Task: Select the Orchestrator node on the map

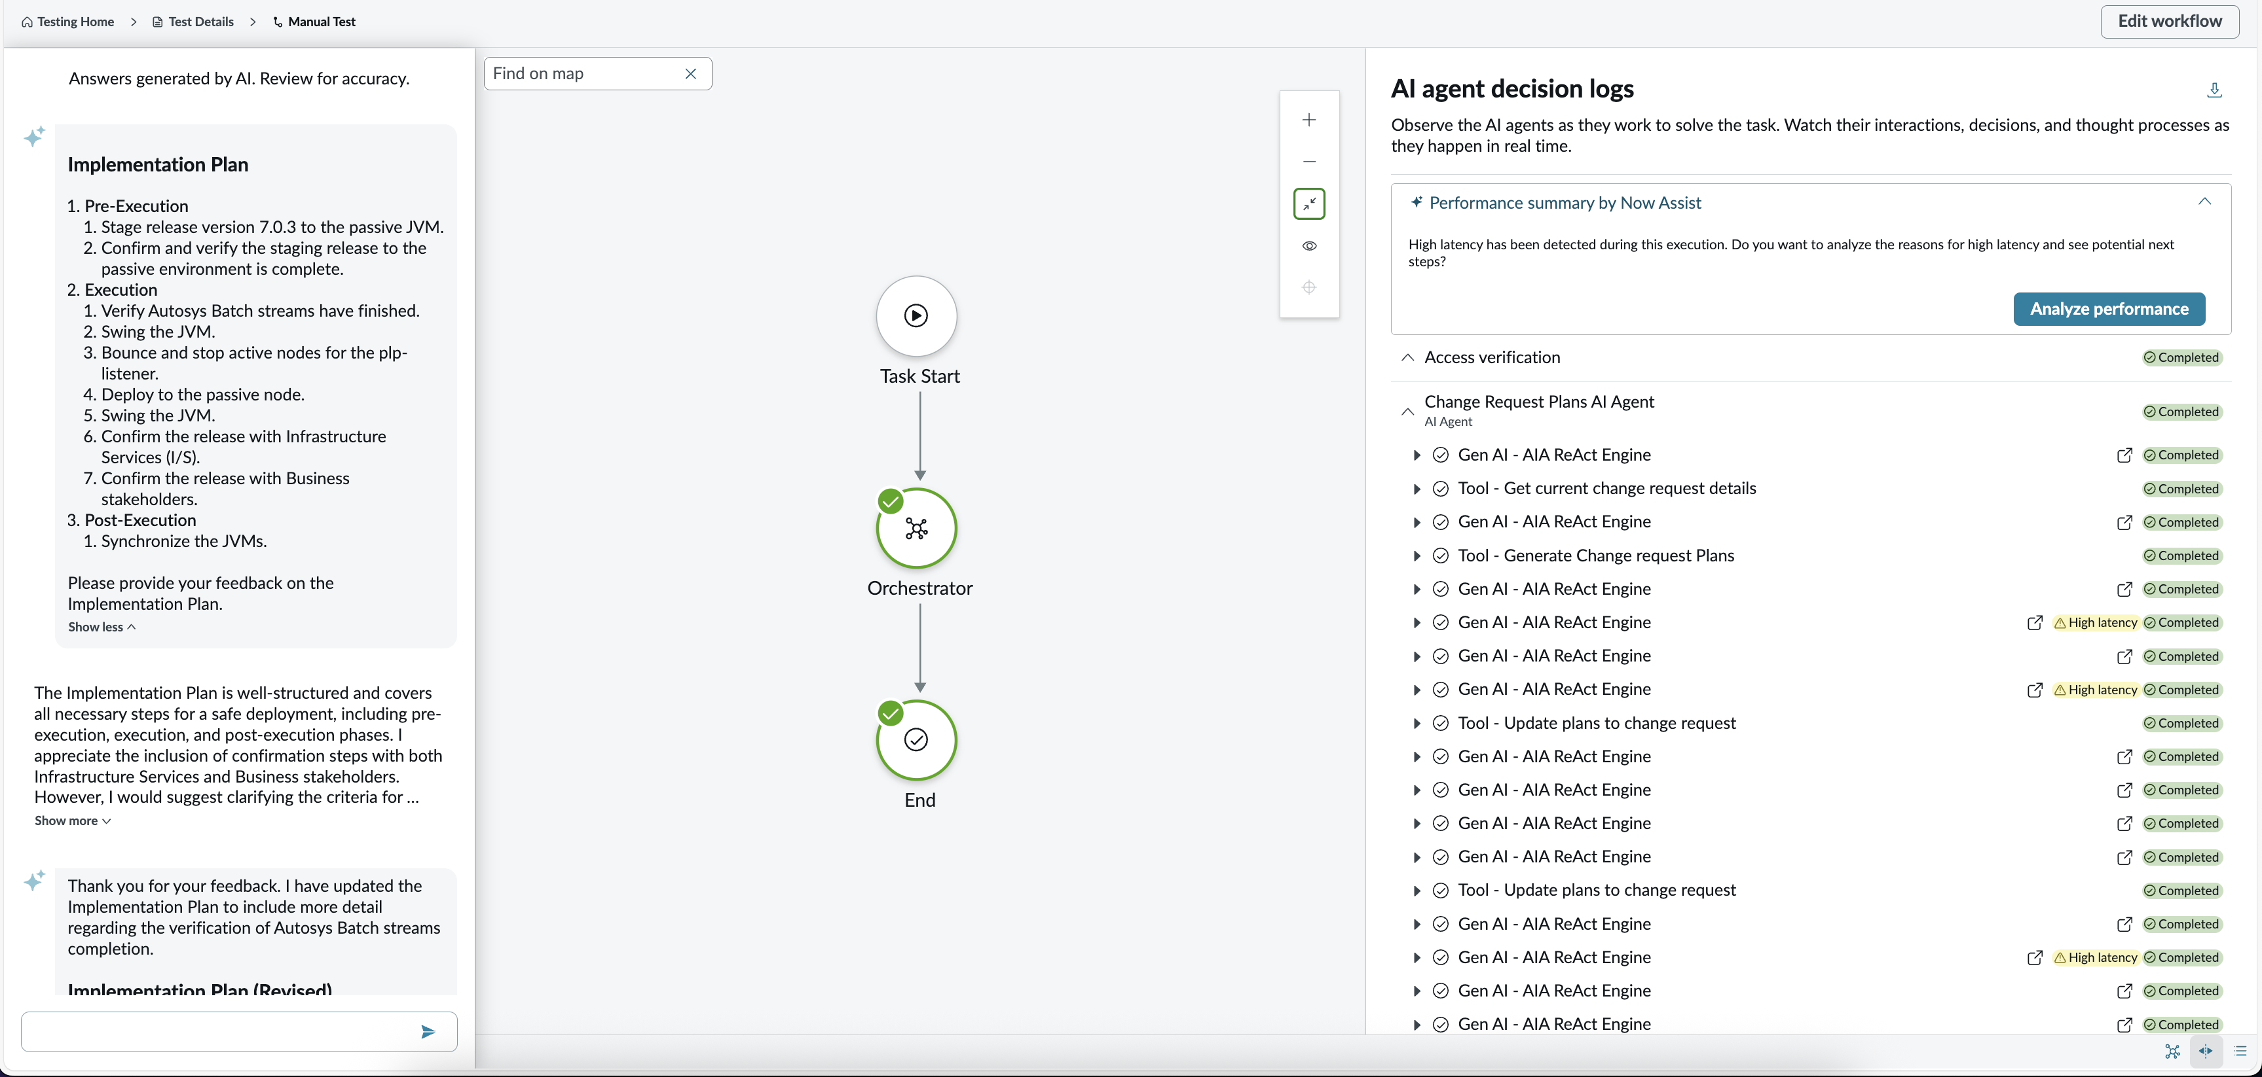Action: pyautogui.click(x=916, y=529)
